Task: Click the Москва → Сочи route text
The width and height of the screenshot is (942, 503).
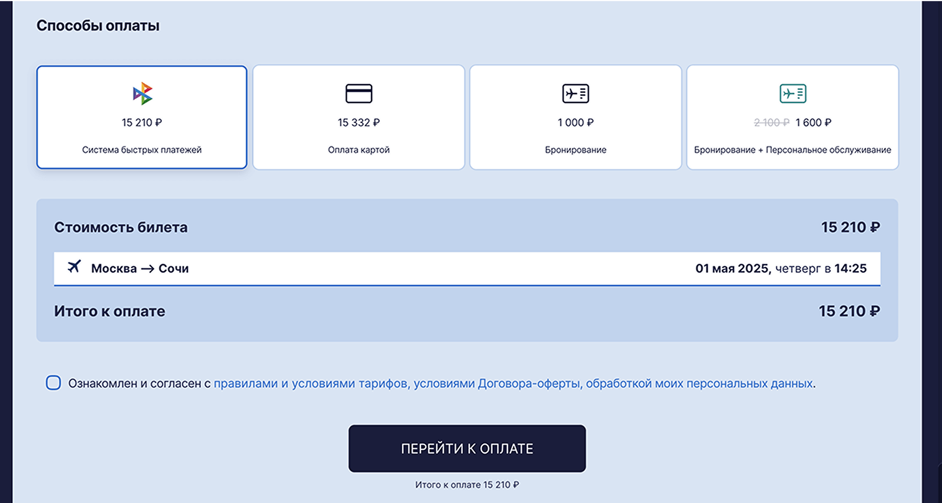Action: (140, 268)
